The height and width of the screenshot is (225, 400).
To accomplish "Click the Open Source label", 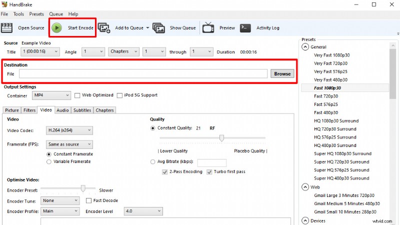I will click(31, 28).
